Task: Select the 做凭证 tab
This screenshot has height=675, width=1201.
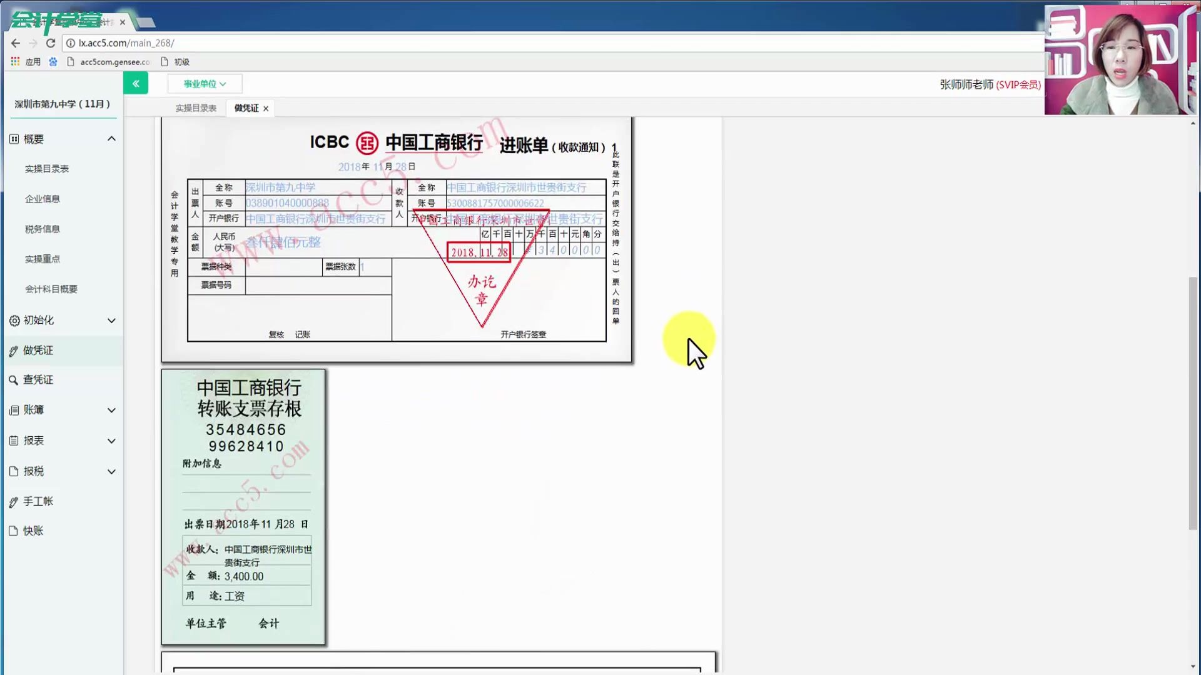Action: point(245,107)
